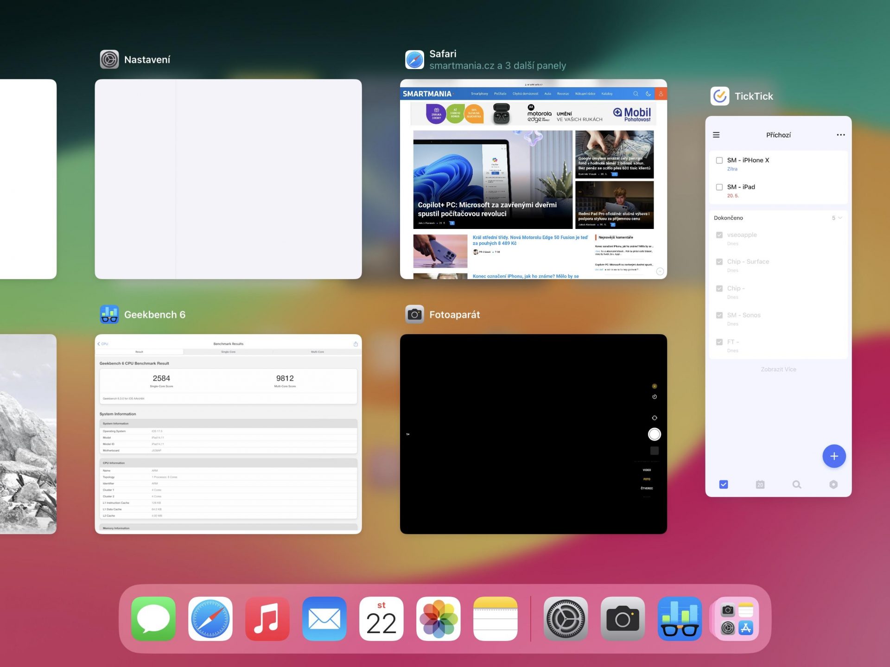Tap Zobrazit Více in TickTick

pyautogui.click(x=778, y=369)
